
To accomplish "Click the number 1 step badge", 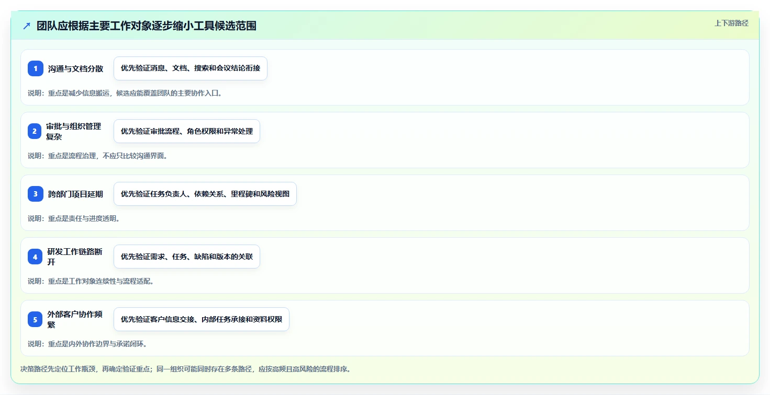I will point(36,68).
